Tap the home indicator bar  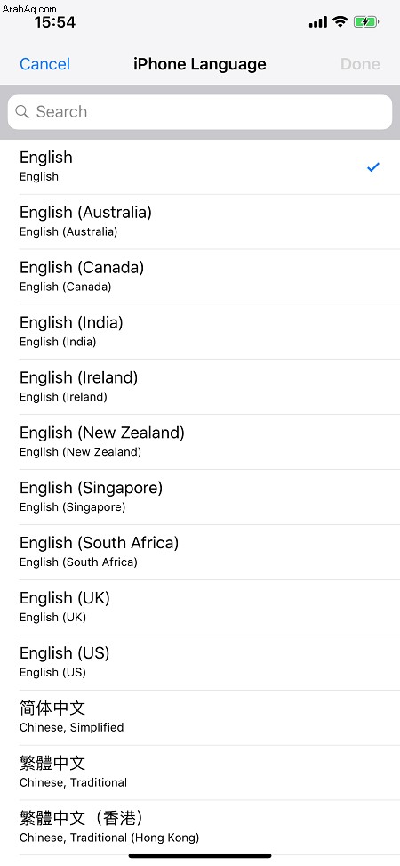click(x=200, y=855)
